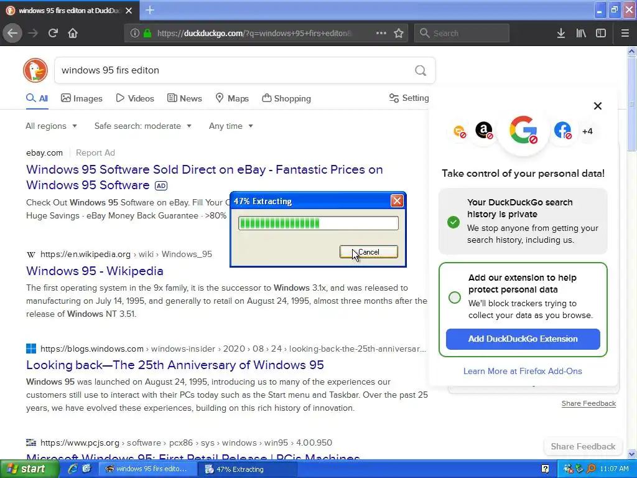Screen dimensions: 637x478
Task: Open the DuckDuckGo Settings menu
Action: point(409,98)
